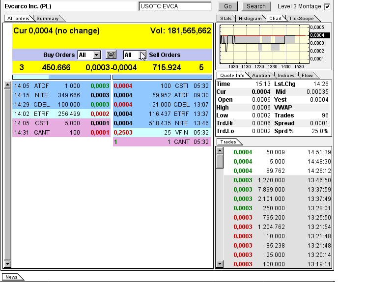Open the Buy Orders 'All' dropdown
The image size is (366, 282).
(x=96, y=55)
